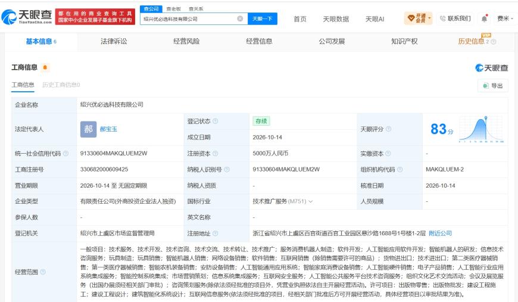Click the 5000万人民币 registered capital value
518x302 pixels.
coord(270,153)
